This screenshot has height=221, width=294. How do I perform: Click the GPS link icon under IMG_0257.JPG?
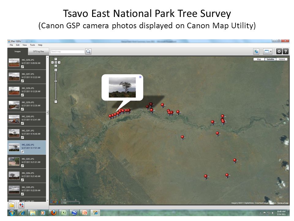pos(22,81)
